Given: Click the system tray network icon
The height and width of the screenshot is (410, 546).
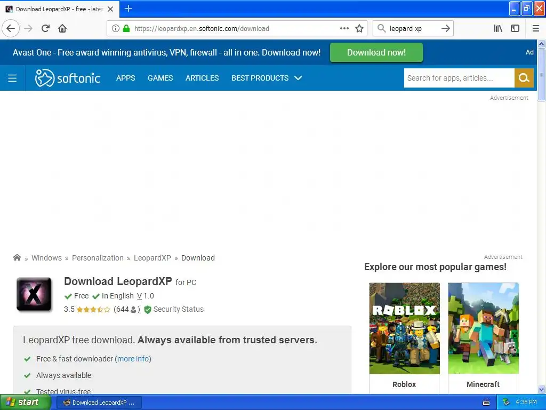Looking at the screenshot, I should (506, 403).
